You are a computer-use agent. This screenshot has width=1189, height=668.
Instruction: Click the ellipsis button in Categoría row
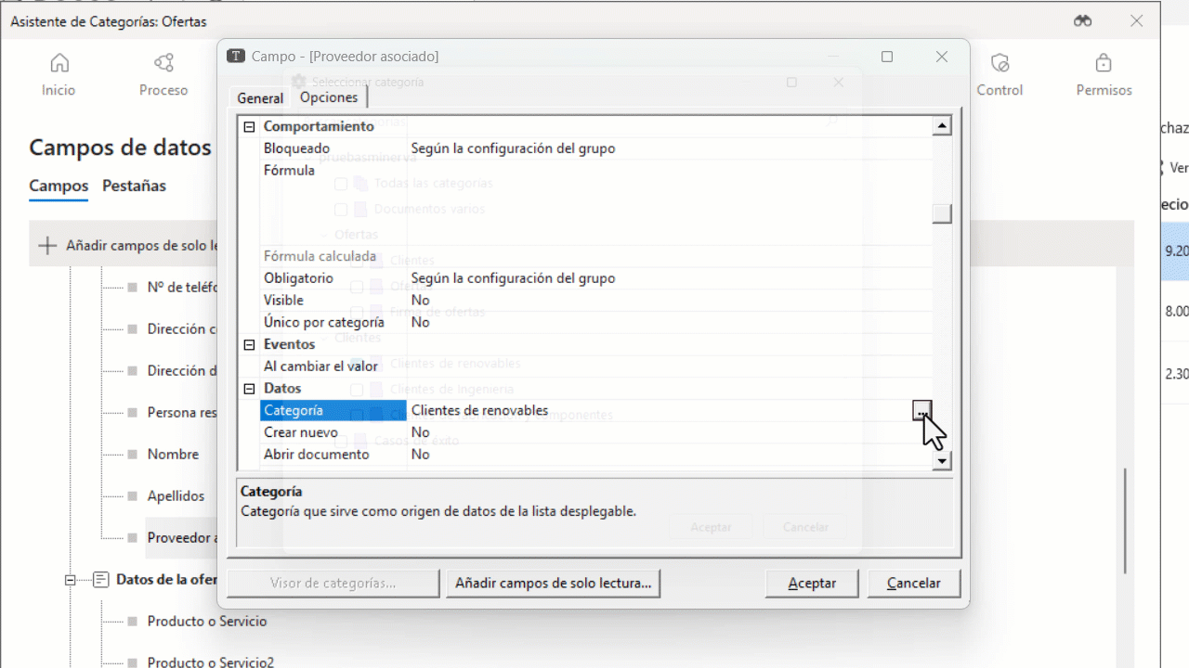(921, 411)
